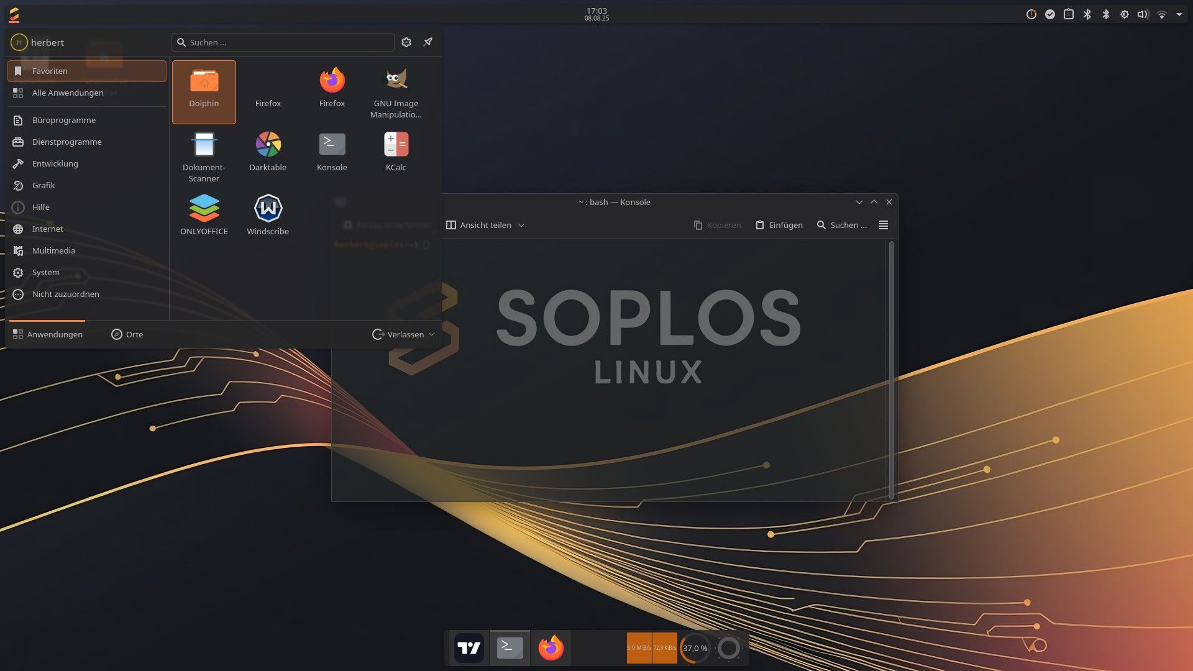Viewport: 1193px width, 671px height.
Task: Select Multimedia category in sidebar
Action: click(x=53, y=250)
